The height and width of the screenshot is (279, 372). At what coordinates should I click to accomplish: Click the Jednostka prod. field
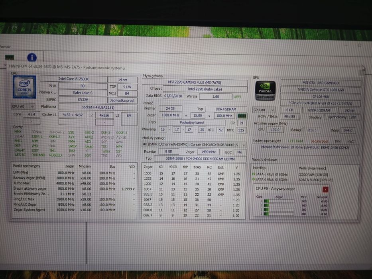pos(122,100)
